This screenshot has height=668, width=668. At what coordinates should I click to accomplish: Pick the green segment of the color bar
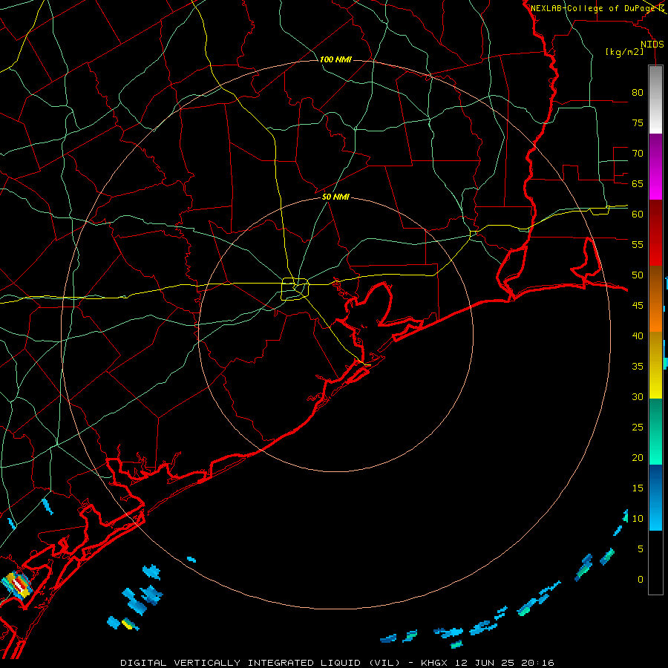pos(655,431)
